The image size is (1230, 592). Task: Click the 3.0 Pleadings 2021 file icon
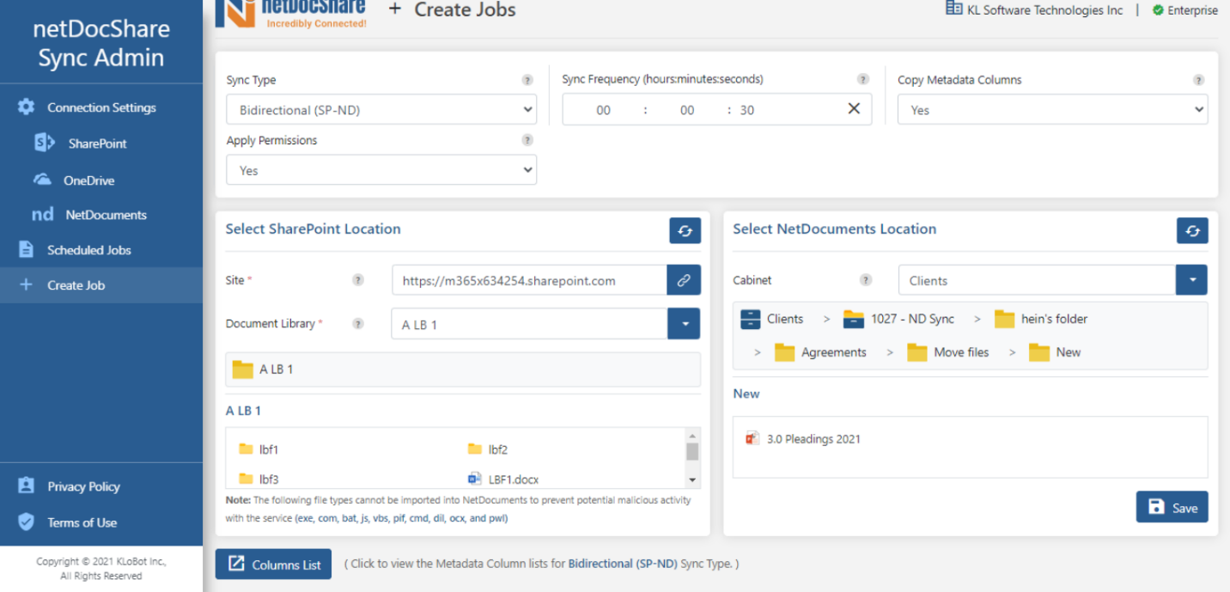(x=752, y=438)
